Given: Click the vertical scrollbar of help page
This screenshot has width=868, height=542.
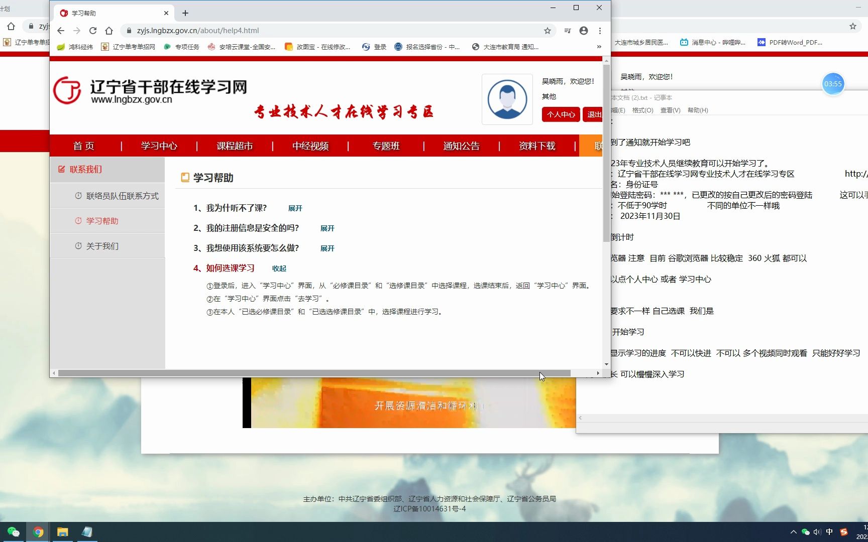Looking at the screenshot, I should coord(607,153).
